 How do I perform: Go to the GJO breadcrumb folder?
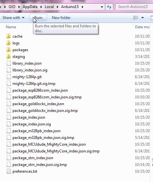(12, 7)
